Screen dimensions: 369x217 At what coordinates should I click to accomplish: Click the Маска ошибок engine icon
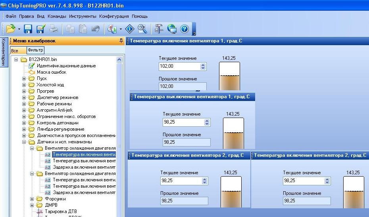pos(31,72)
